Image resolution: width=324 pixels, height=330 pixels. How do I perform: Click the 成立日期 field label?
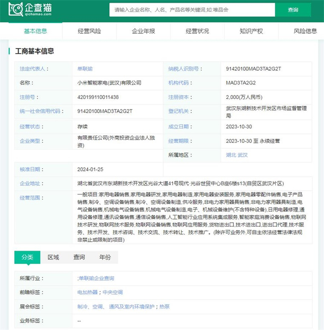pyautogui.click(x=178, y=127)
